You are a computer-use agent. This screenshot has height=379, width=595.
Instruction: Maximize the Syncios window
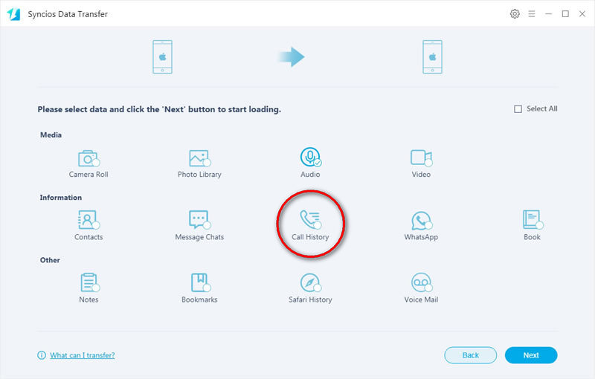(565, 14)
